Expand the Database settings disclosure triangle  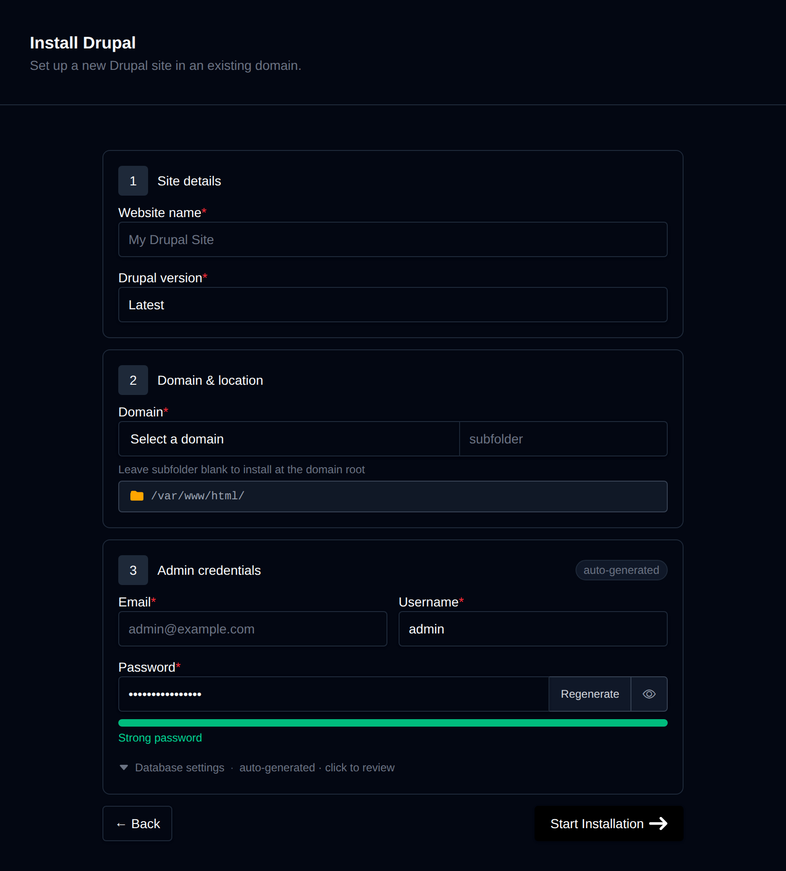(124, 768)
